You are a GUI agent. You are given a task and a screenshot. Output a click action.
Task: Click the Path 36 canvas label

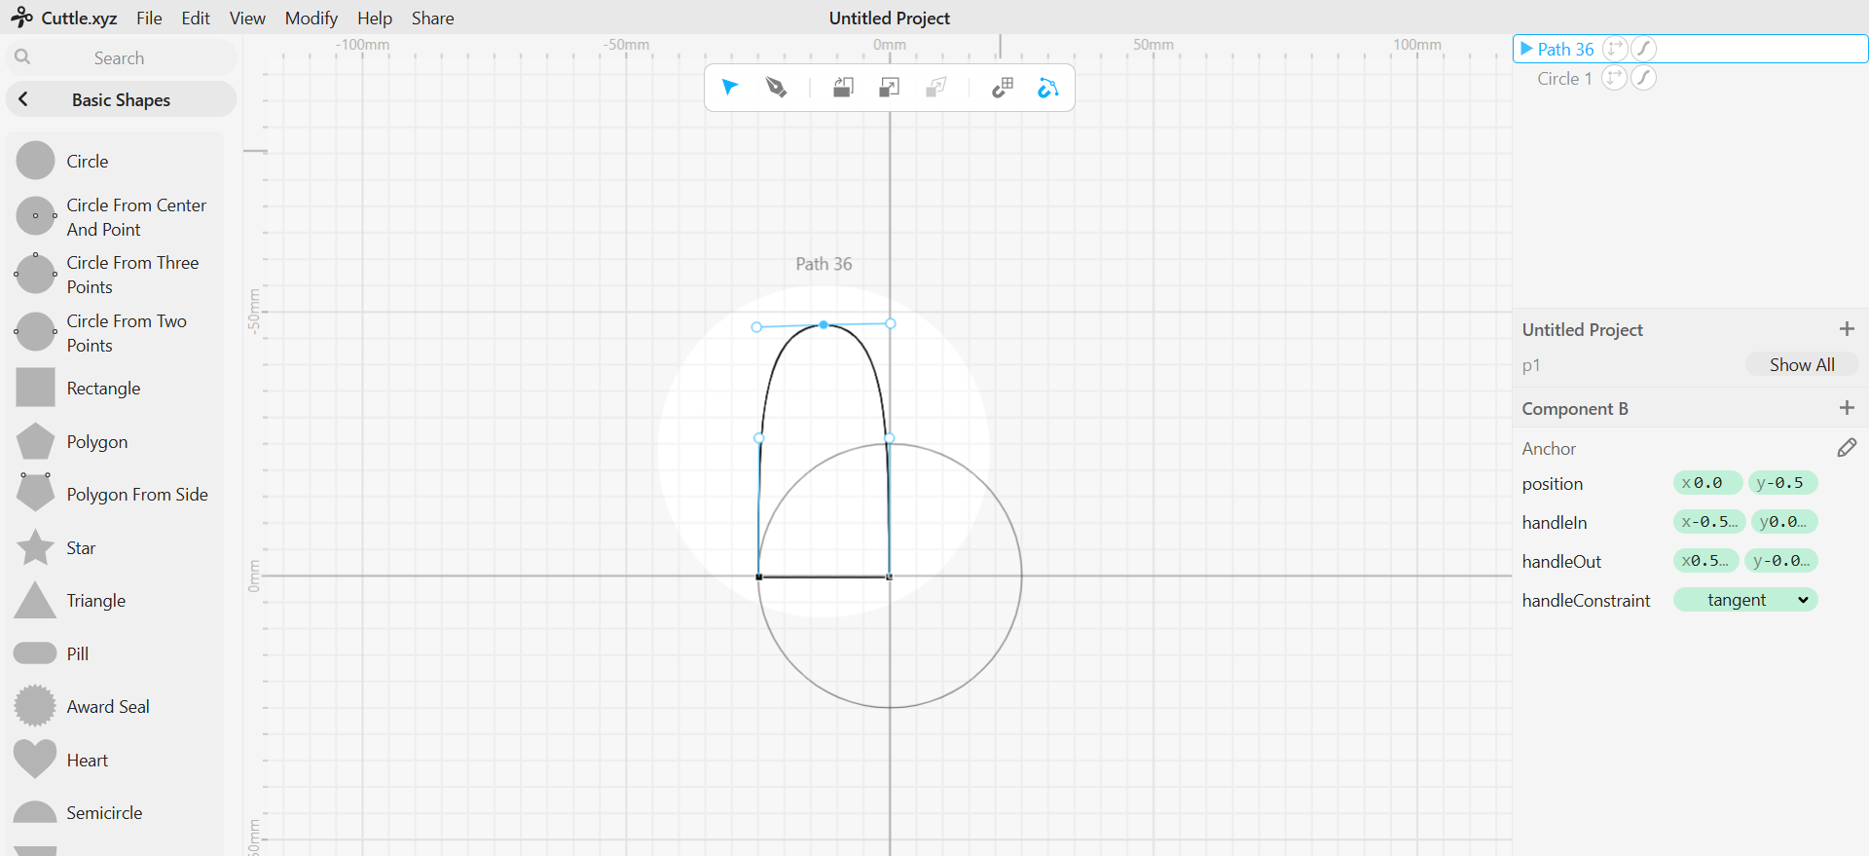point(824,264)
